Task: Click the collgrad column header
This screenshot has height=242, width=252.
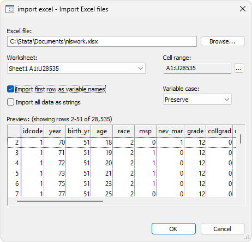Action: tap(219, 131)
